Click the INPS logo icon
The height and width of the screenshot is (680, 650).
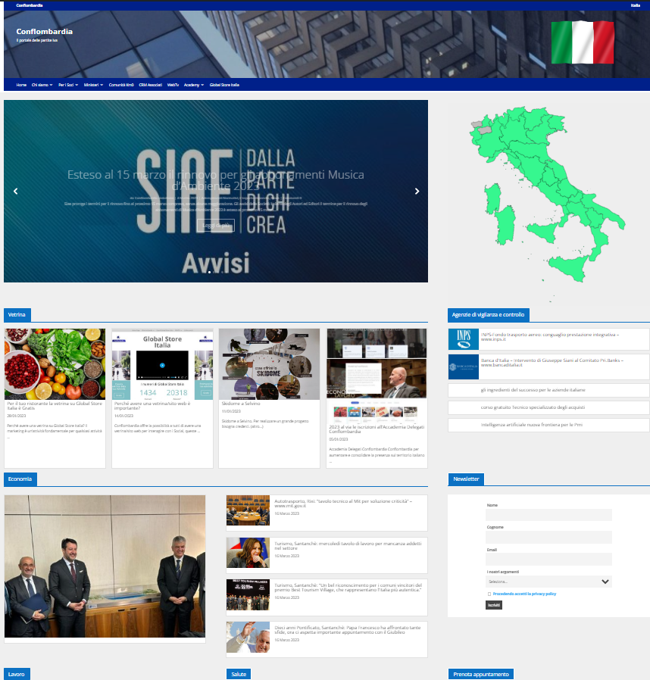coord(464,339)
